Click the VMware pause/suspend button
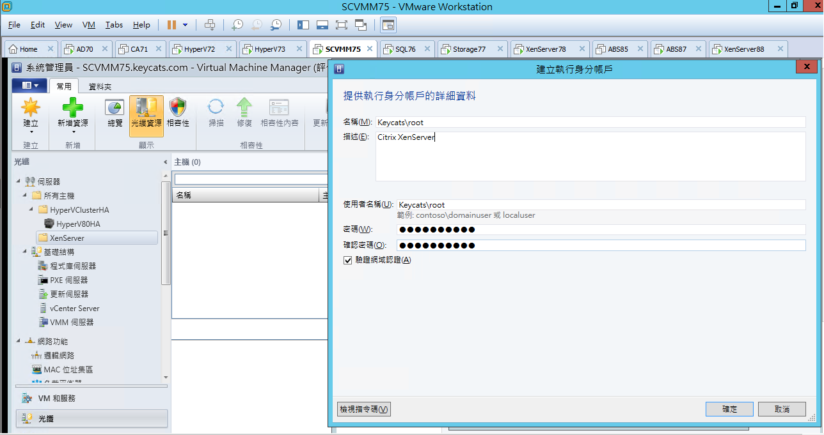Screen dimensions: 824x435 point(171,25)
